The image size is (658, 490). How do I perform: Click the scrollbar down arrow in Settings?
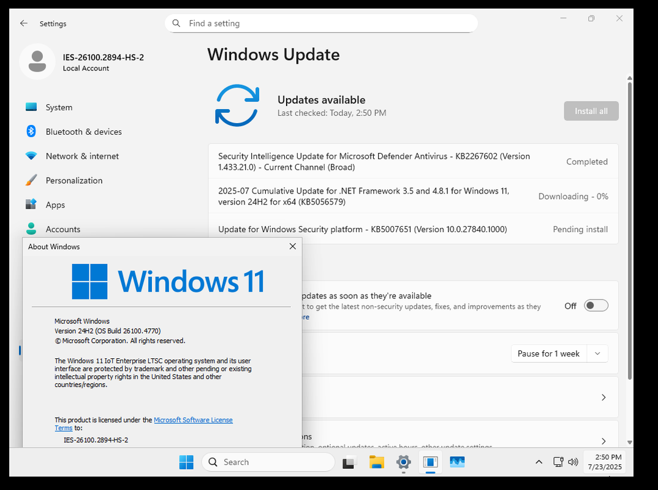coord(629,442)
